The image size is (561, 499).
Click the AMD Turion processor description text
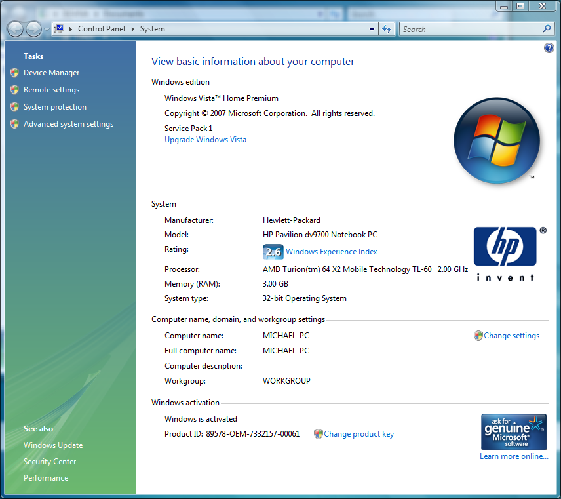tap(365, 269)
